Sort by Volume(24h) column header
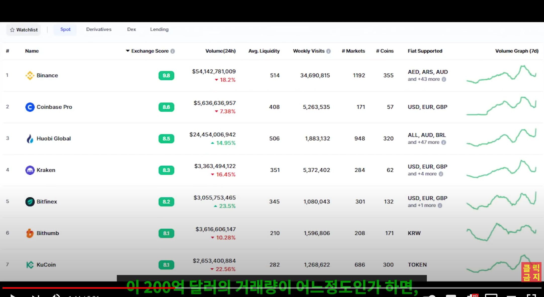544x297 pixels. click(x=220, y=51)
